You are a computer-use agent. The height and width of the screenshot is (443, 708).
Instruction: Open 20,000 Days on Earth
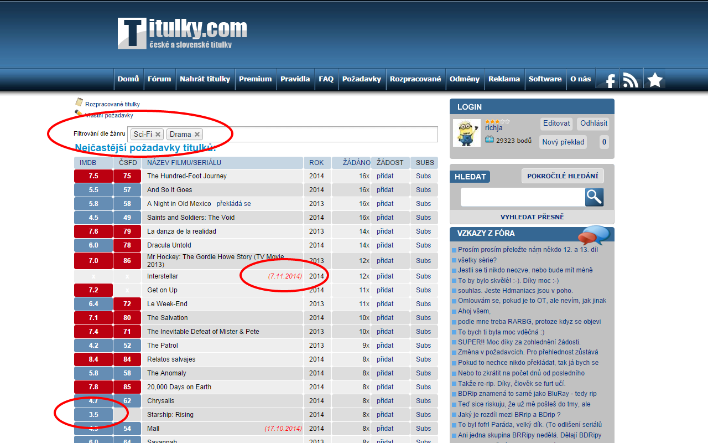tap(179, 387)
